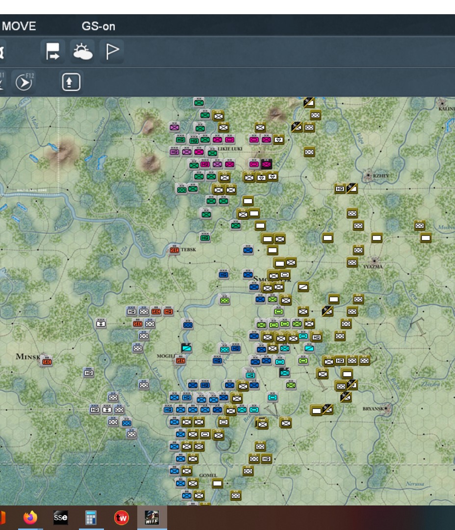Open the weather (sun and cloud) icon
The width and height of the screenshot is (455, 530).
(82, 52)
